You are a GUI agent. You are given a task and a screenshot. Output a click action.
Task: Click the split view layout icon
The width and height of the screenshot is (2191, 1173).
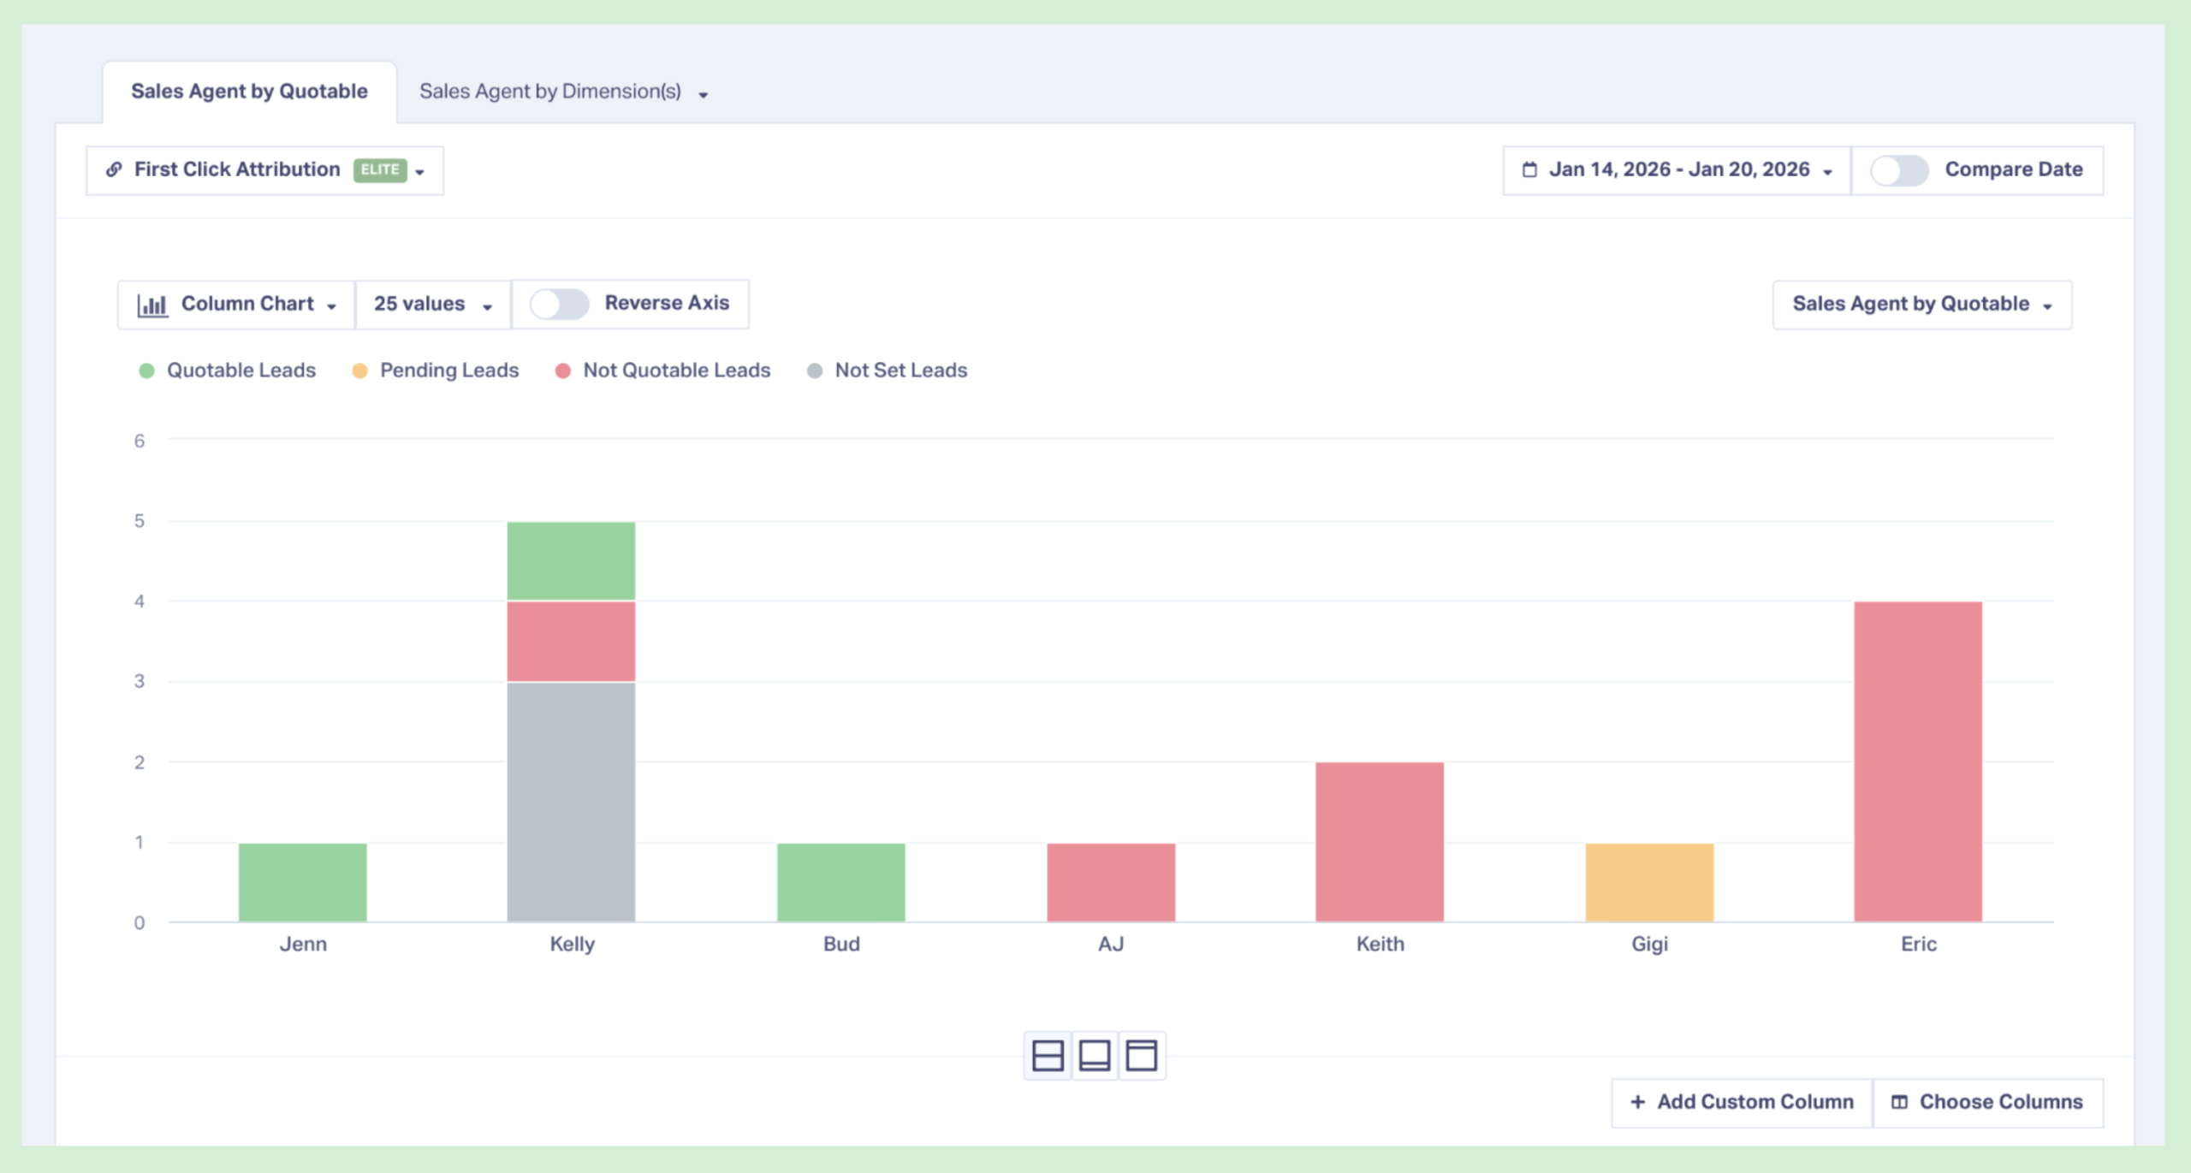coord(1048,1055)
